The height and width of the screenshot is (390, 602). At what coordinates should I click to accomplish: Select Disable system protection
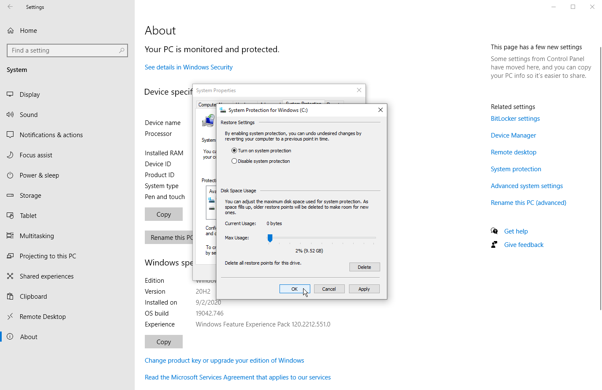261,161
